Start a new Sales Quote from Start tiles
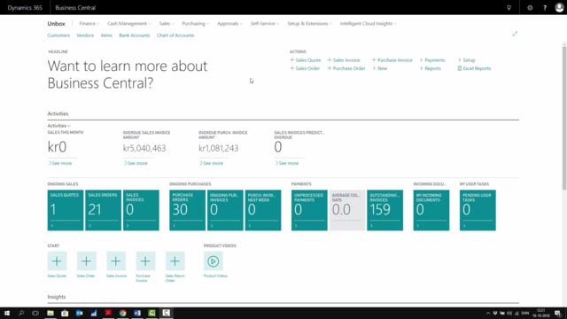 coord(57,261)
